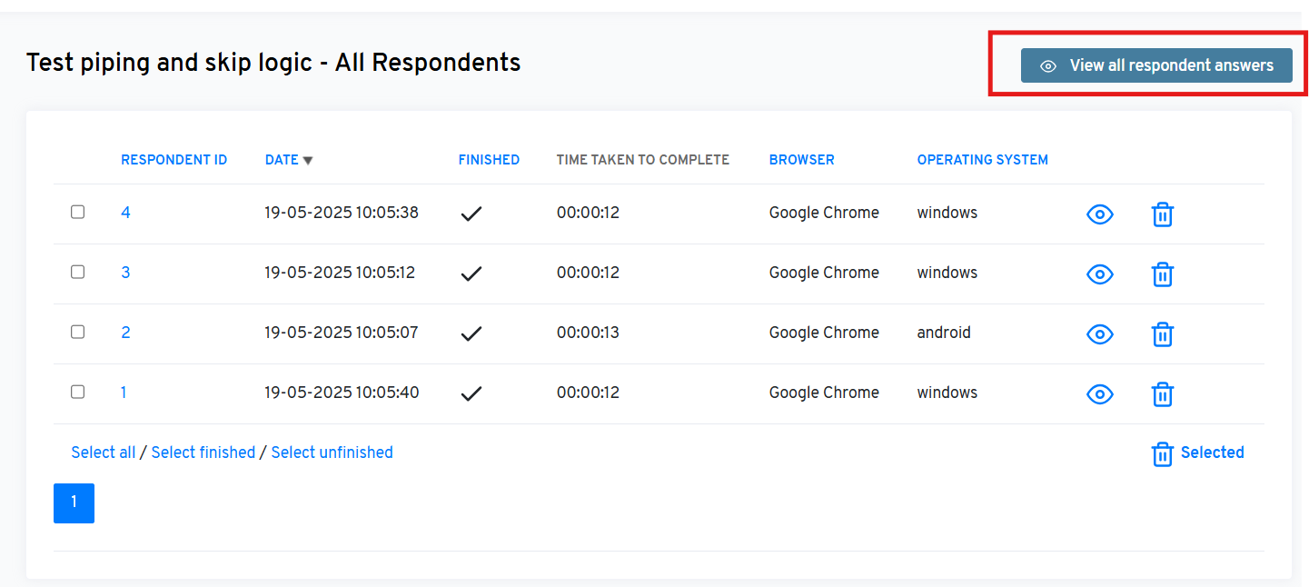Sort table by Browser column header
The height and width of the screenshot is (587, 1309).
[x=801, y=160]
